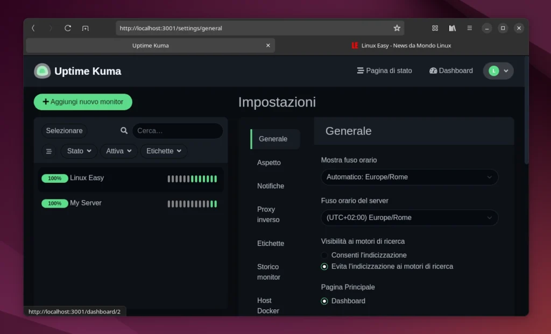Click the page reload icon in the browser
551x334 pixels.
click(68, 28)
